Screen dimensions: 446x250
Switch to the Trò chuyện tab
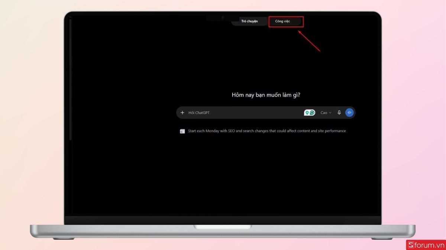coord(249,21)
